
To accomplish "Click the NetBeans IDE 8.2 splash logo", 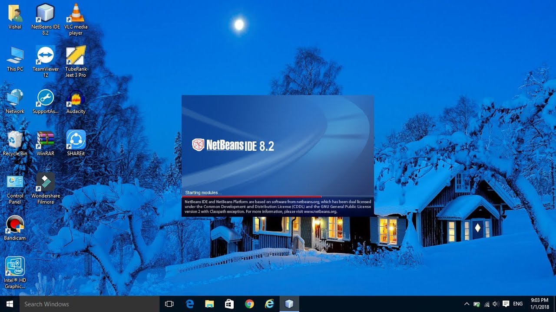I will 233,145.
